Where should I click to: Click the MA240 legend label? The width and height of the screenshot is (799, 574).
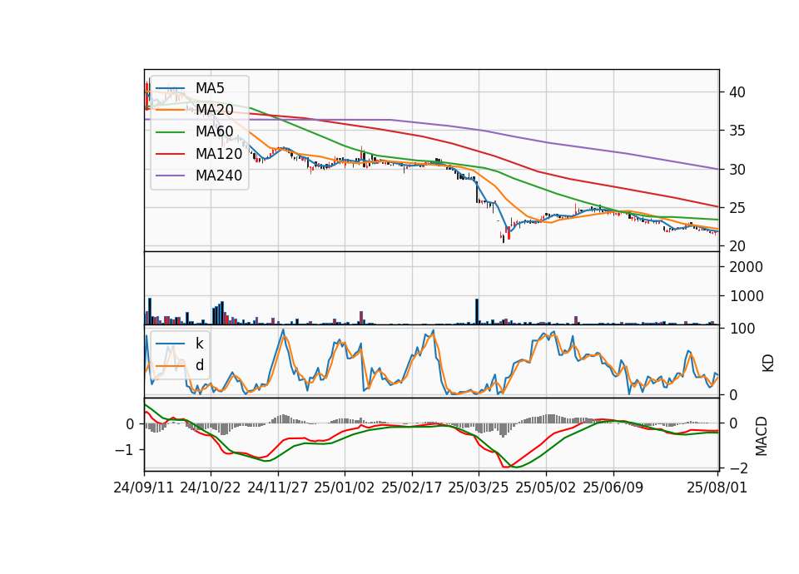tap(219, 176)
